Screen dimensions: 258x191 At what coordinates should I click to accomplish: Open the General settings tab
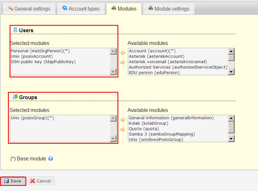coord(29,9)
